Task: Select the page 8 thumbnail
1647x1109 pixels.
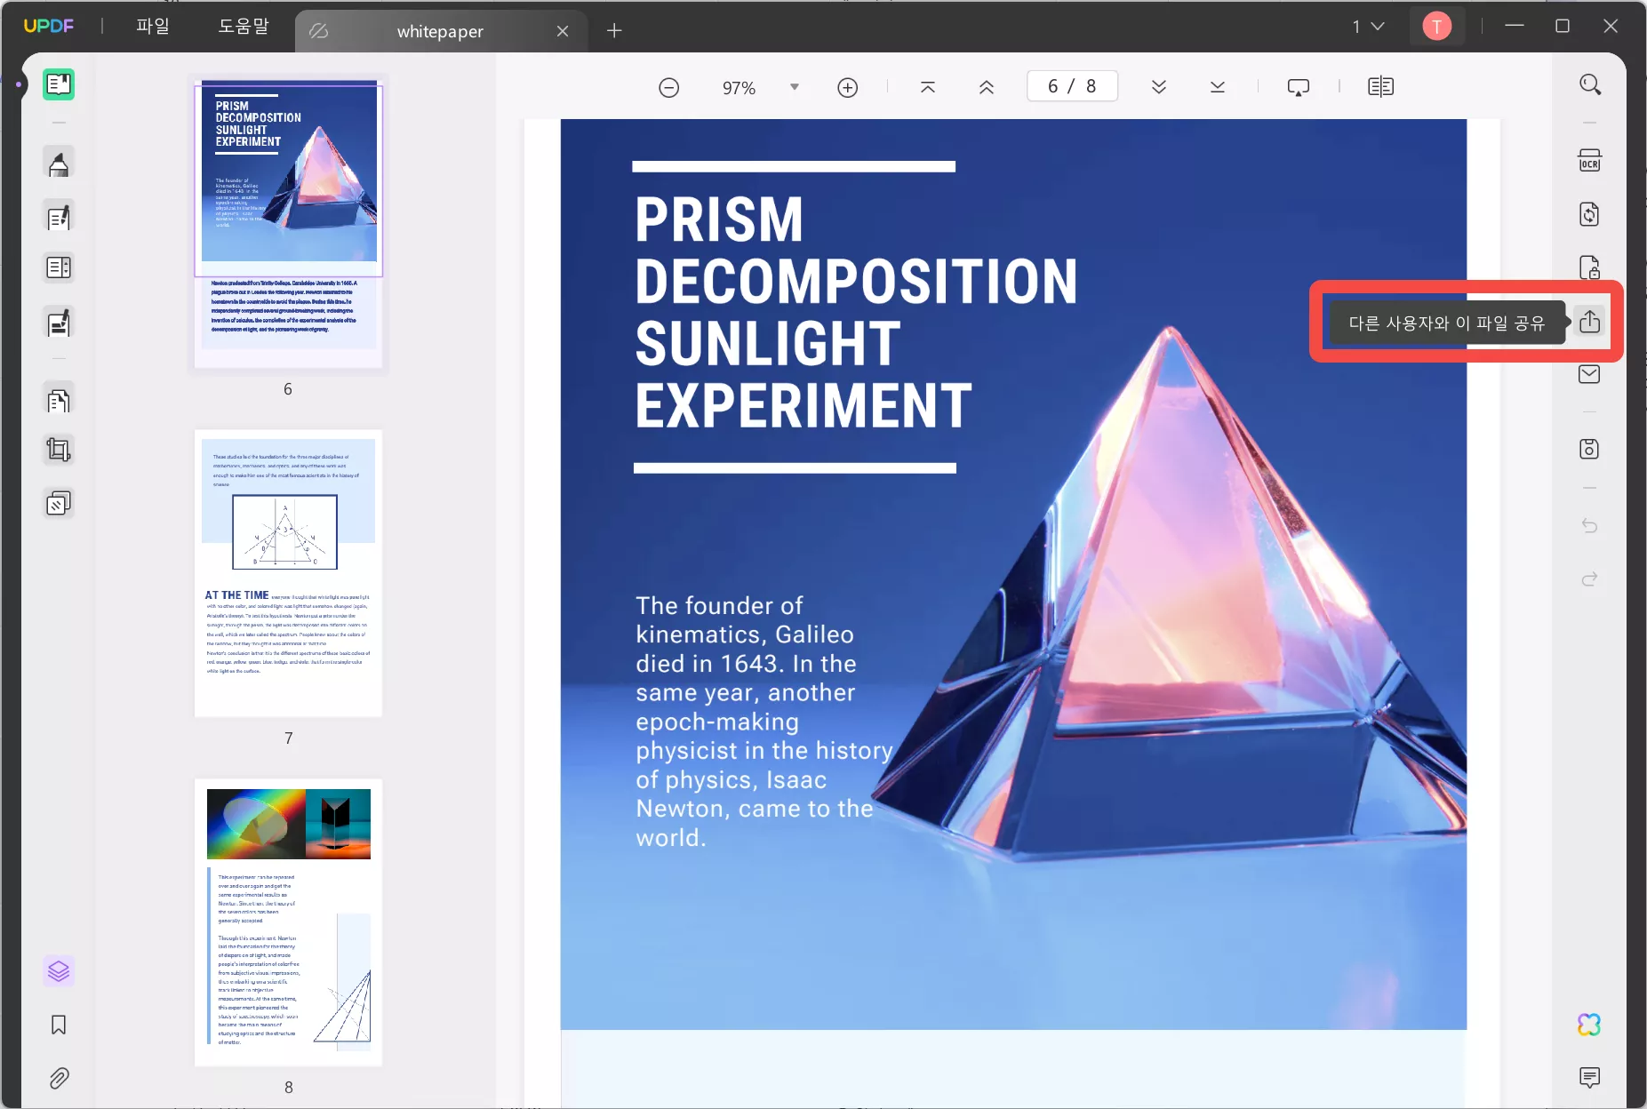Action: [x=288, y=922]
